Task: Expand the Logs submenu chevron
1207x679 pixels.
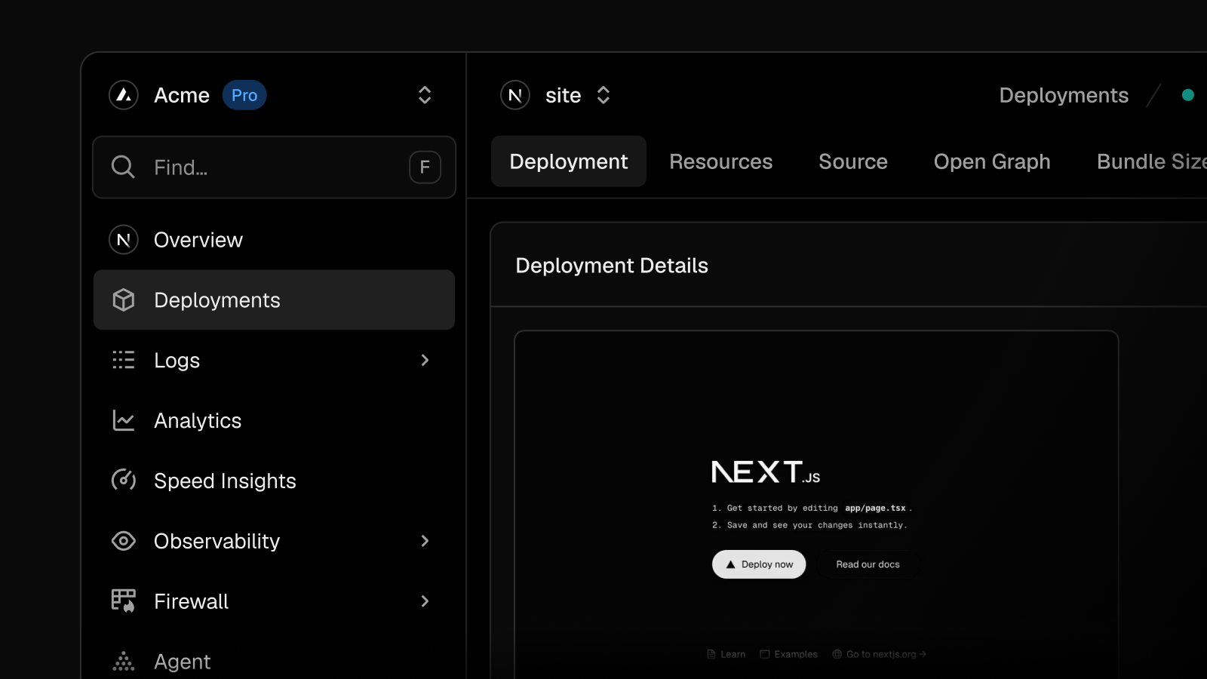Action: pyautogui.click(x=425, y=360)
